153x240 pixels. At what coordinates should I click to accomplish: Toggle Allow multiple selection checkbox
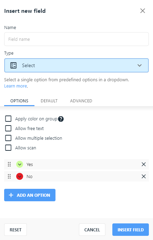8,138
